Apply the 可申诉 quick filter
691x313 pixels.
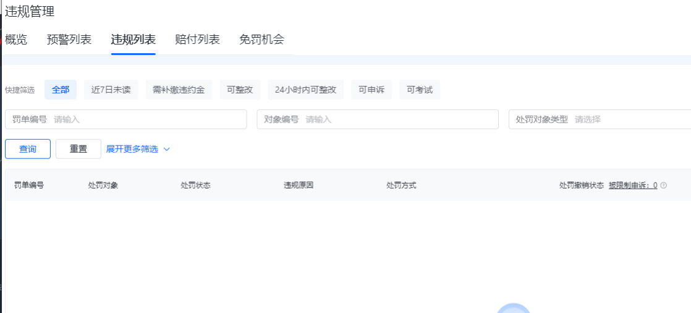click(371, 90)
